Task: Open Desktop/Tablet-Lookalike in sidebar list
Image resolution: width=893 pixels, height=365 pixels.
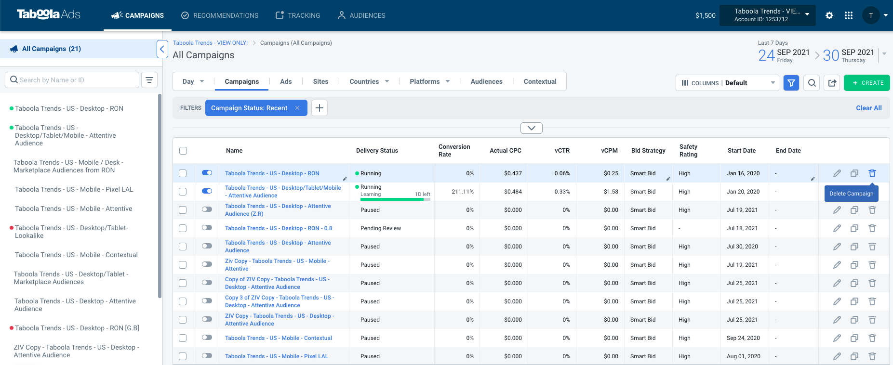Action: [71, 232]
